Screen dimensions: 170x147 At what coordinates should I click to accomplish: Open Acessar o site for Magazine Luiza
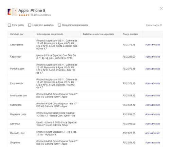[x=153, y=114]
